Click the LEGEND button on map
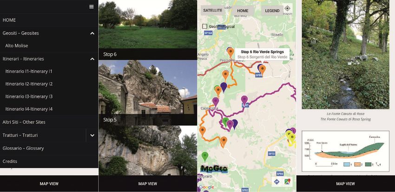 pyautogui.click(x=272, y=11)
